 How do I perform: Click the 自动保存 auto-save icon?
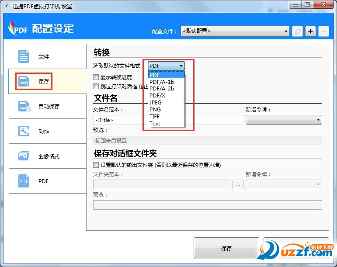24,106
